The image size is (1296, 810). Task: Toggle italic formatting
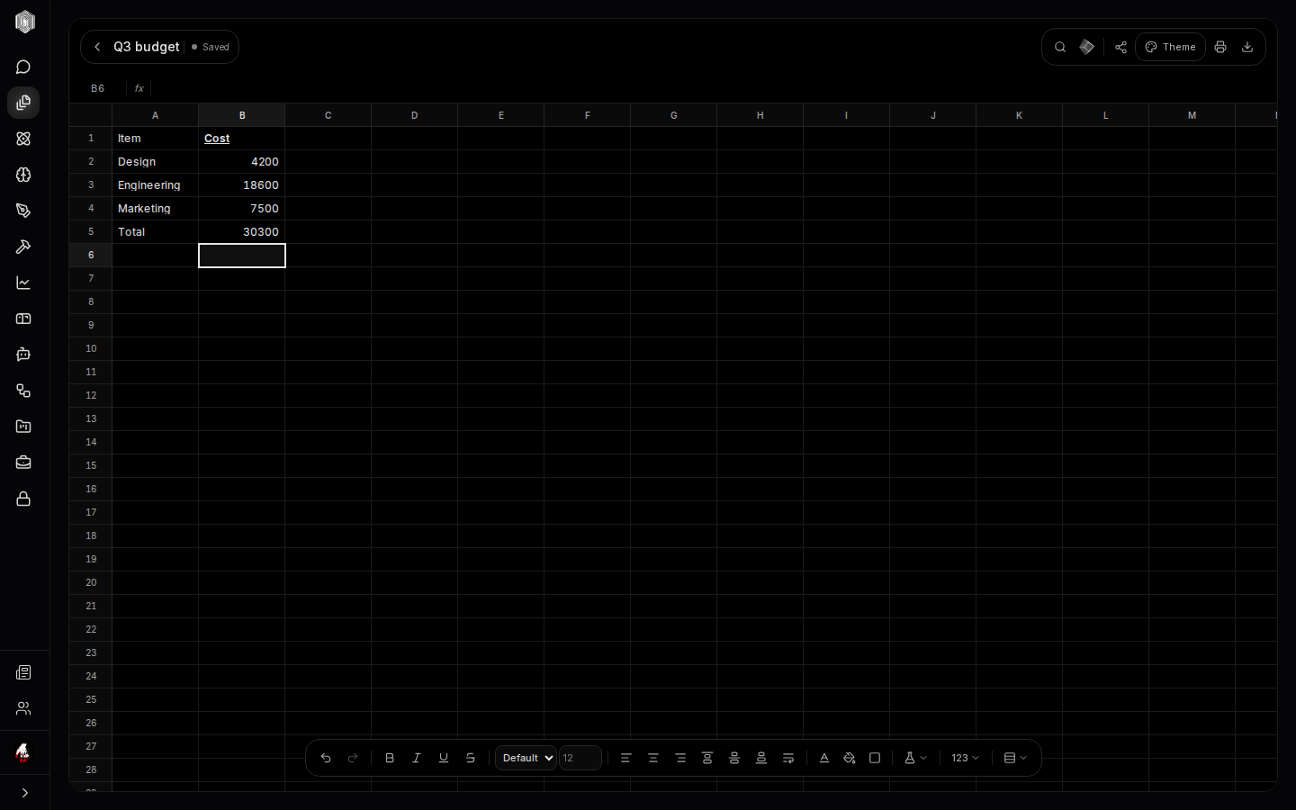coord(417,759)
